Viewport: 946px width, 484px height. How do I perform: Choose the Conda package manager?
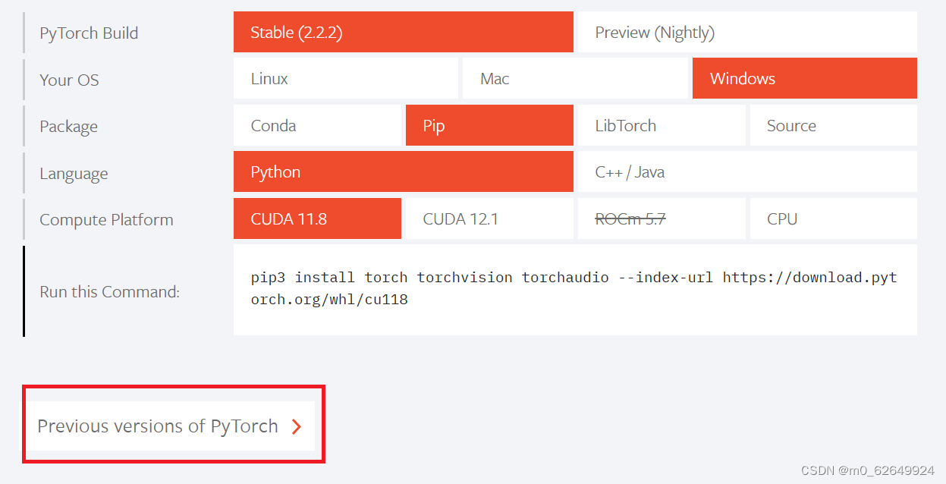tap(317, 125)
